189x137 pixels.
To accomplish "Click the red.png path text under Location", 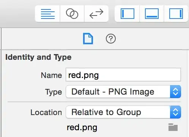I will point(82,128).
